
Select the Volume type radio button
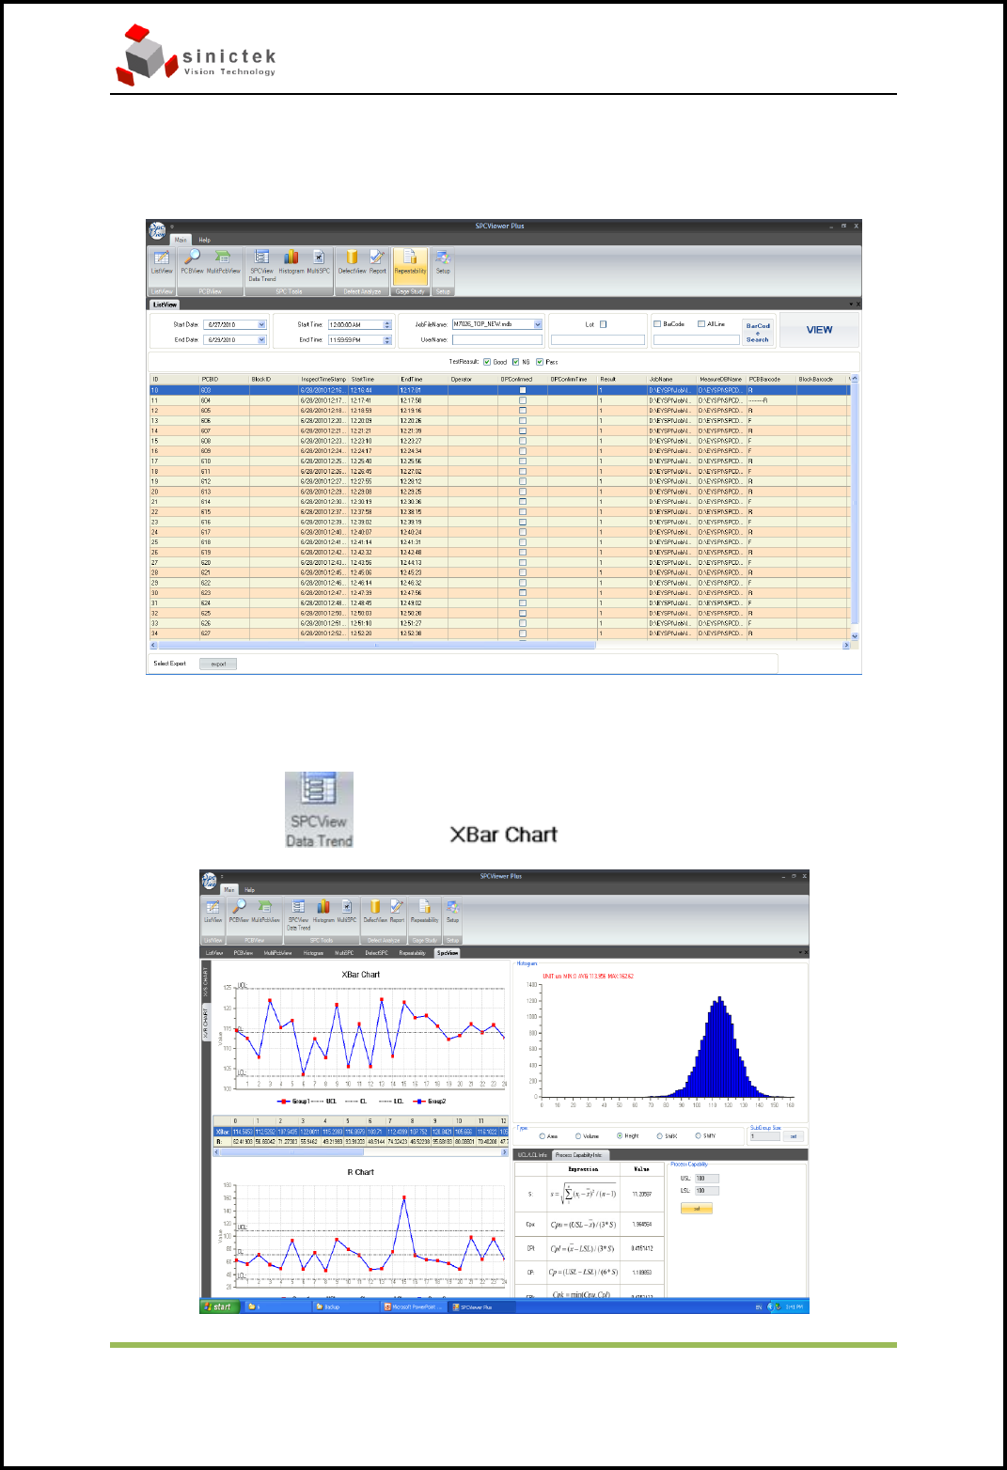[578, 1135]
